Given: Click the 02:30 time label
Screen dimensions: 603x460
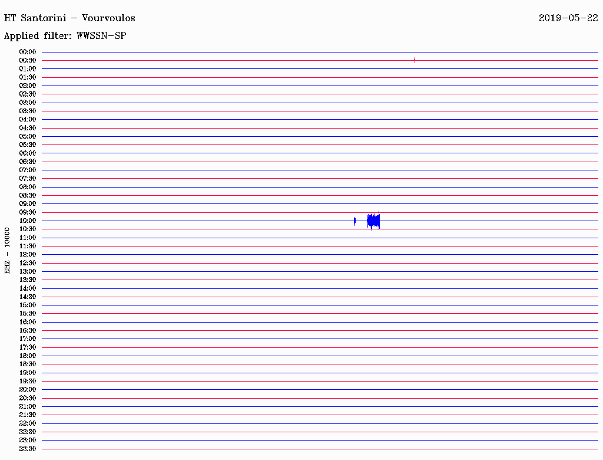Looking at the screenshot, I should [28, 94].
